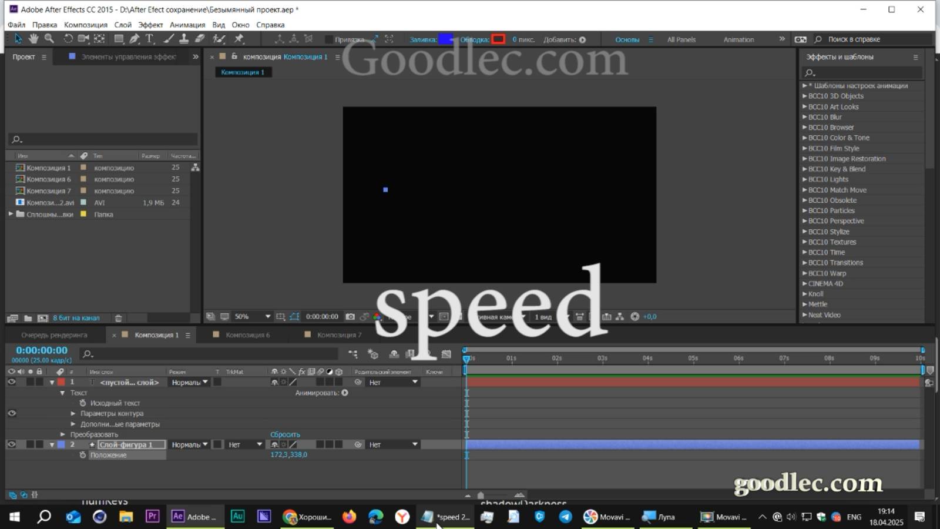Select the Pen tool
The height and width of the screenshot is (529, 940).
pyautogui.click(x=134, y=39)
